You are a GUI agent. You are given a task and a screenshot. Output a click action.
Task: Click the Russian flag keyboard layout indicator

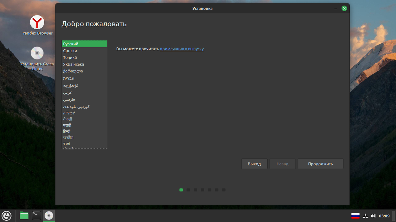click(x=355, y=216)
